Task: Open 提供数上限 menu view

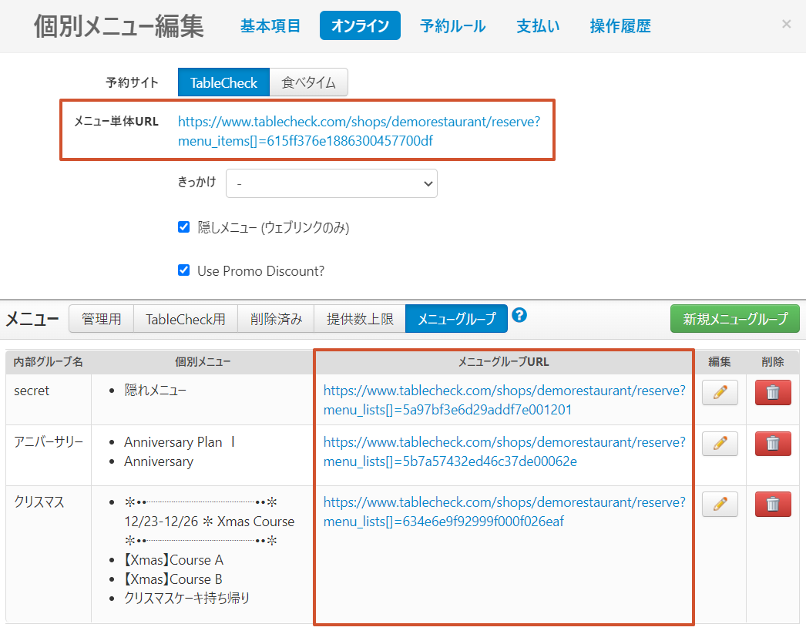Action: (x=360, y=319)
